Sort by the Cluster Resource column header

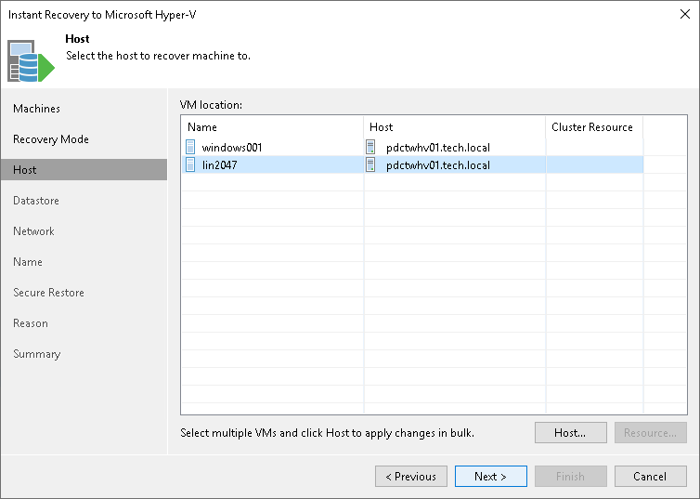click(x=595, y=127)
